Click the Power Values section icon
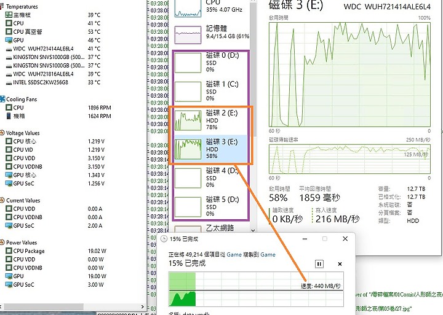Viewport: 443px width, 315px height. pyautogui.click(x=2, y=243)
